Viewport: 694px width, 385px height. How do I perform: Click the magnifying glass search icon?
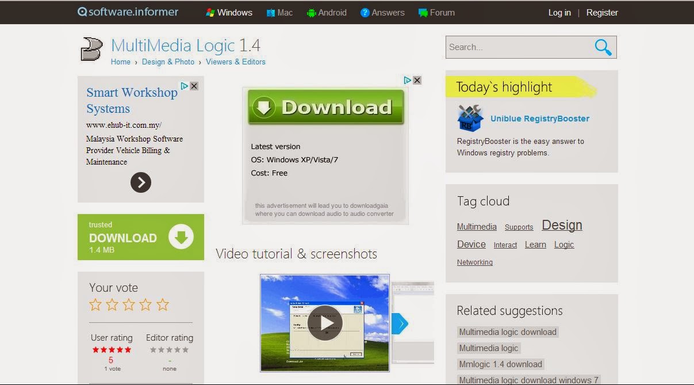603,47
